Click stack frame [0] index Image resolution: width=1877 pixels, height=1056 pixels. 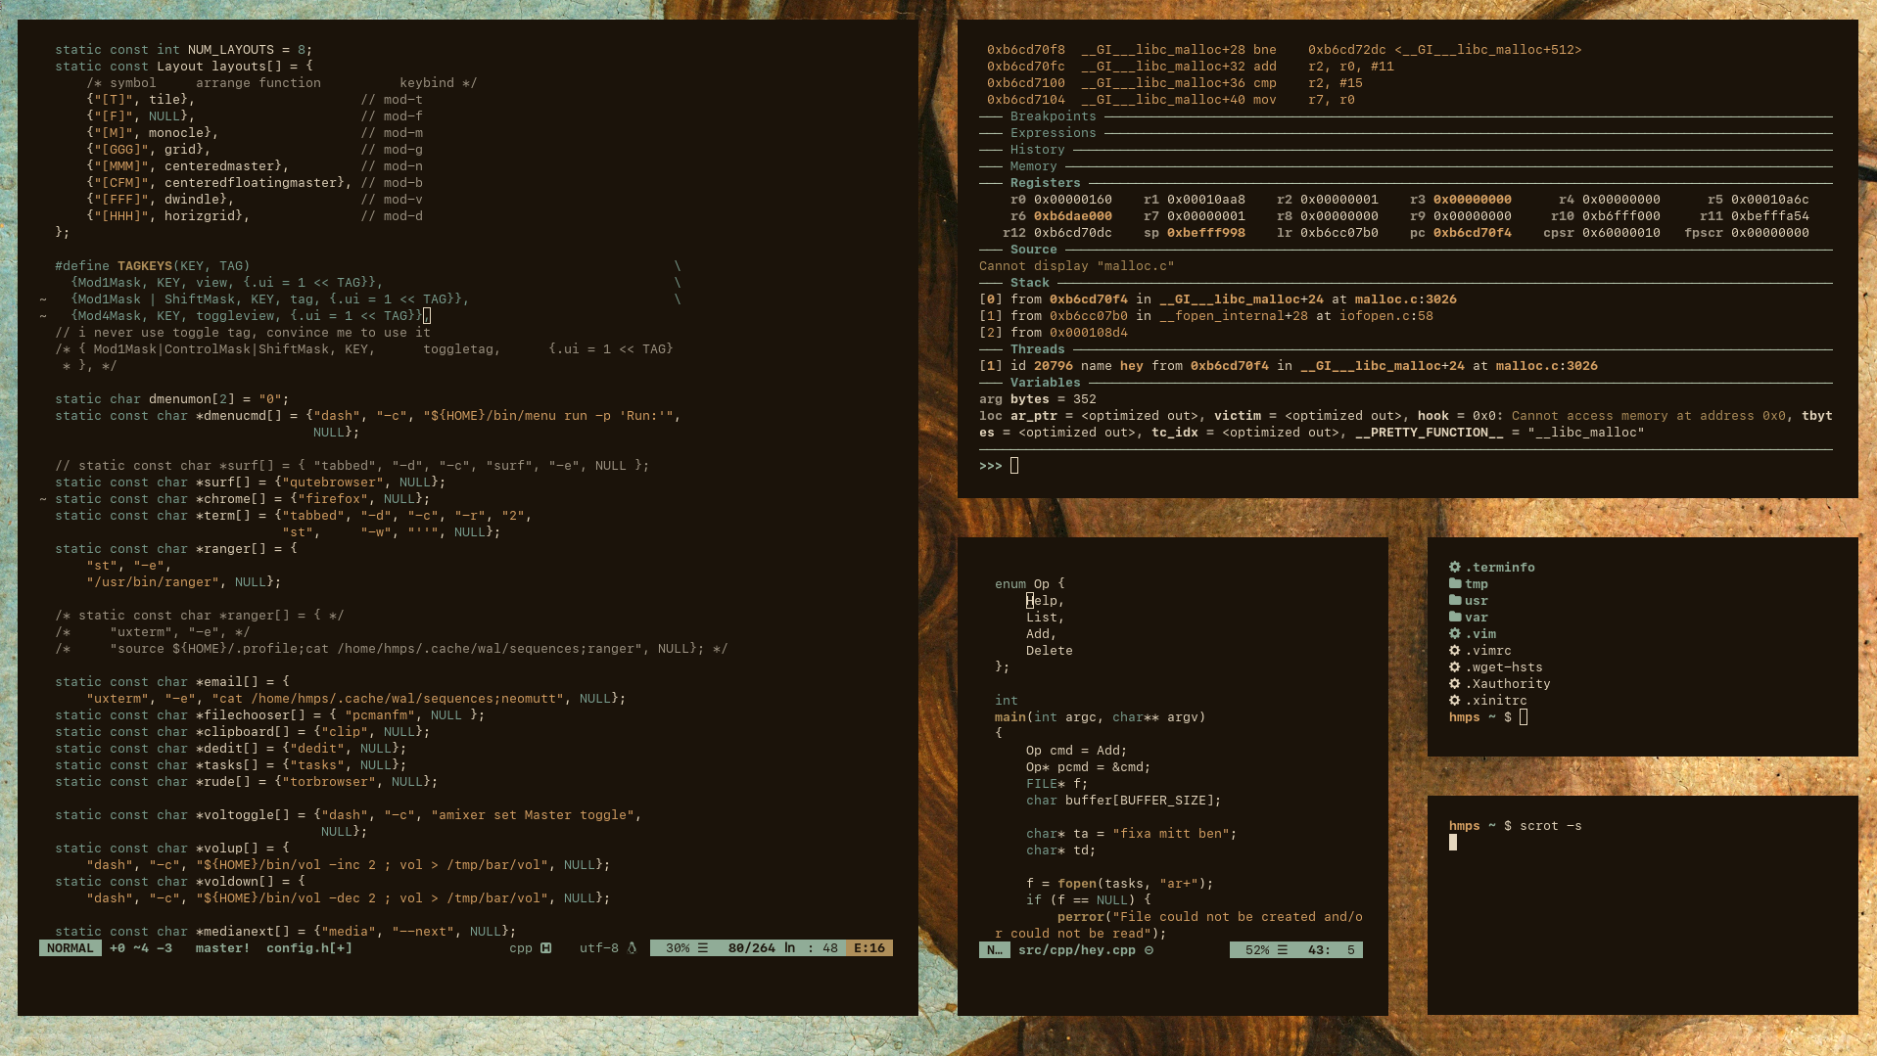point(991,298)
